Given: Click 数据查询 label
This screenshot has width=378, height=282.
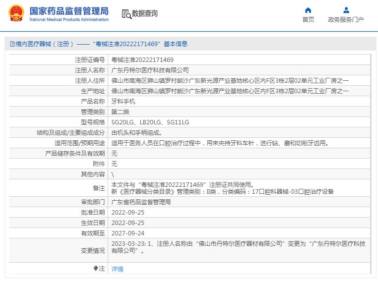Looking at the screenshot, I should pos(145,13).
